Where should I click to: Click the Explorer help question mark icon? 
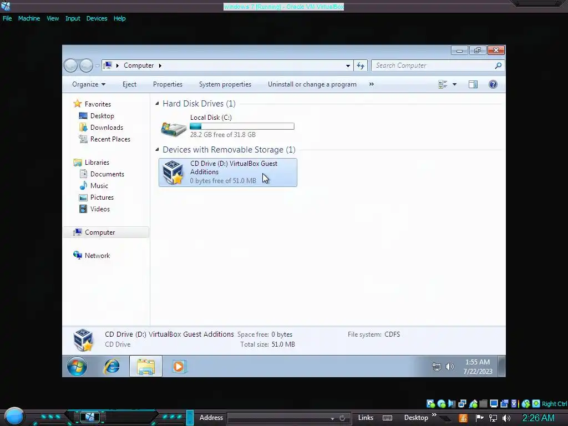click(x=493, y=84)
